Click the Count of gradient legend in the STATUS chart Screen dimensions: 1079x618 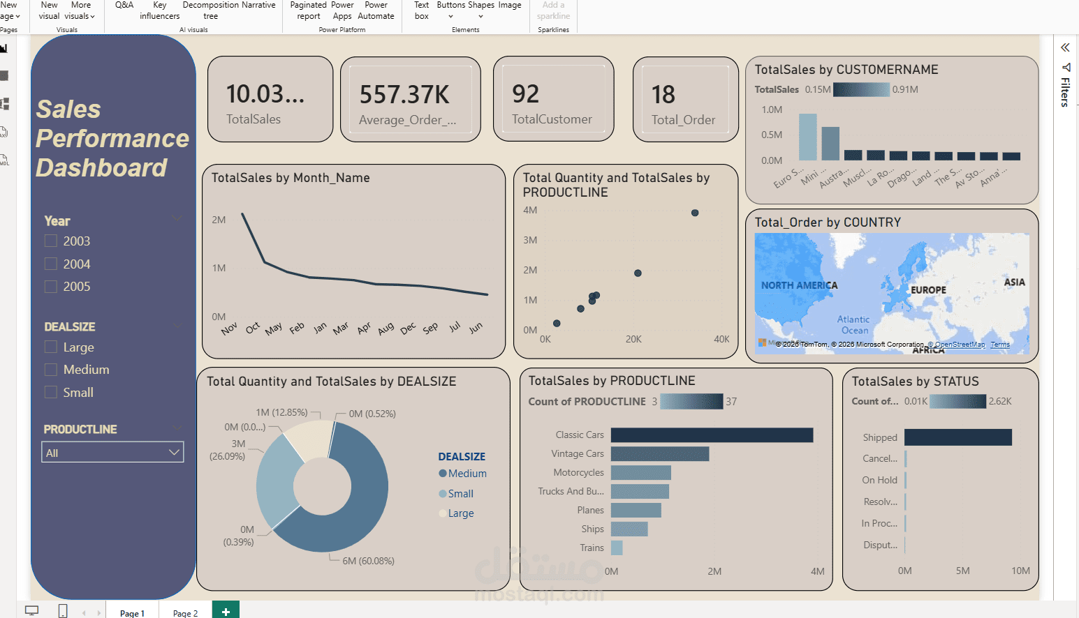957,401
